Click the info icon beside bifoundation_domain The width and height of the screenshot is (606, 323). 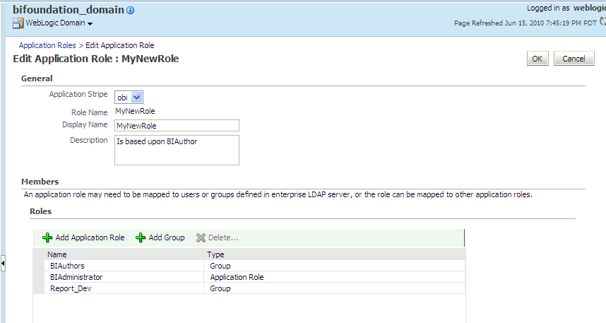coord(130,11)
